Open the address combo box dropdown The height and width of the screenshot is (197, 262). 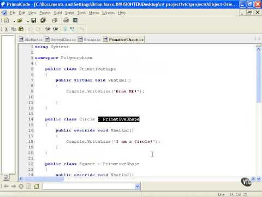tap(138, 186)
